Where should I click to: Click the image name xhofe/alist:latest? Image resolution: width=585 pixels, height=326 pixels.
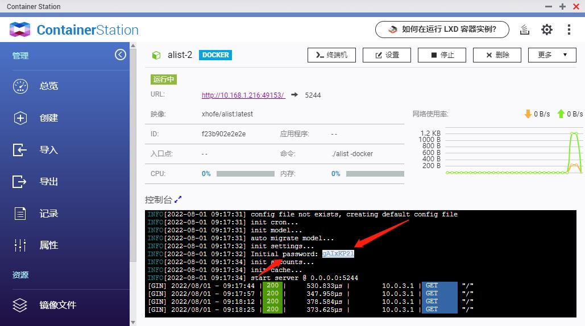(227, 114)
